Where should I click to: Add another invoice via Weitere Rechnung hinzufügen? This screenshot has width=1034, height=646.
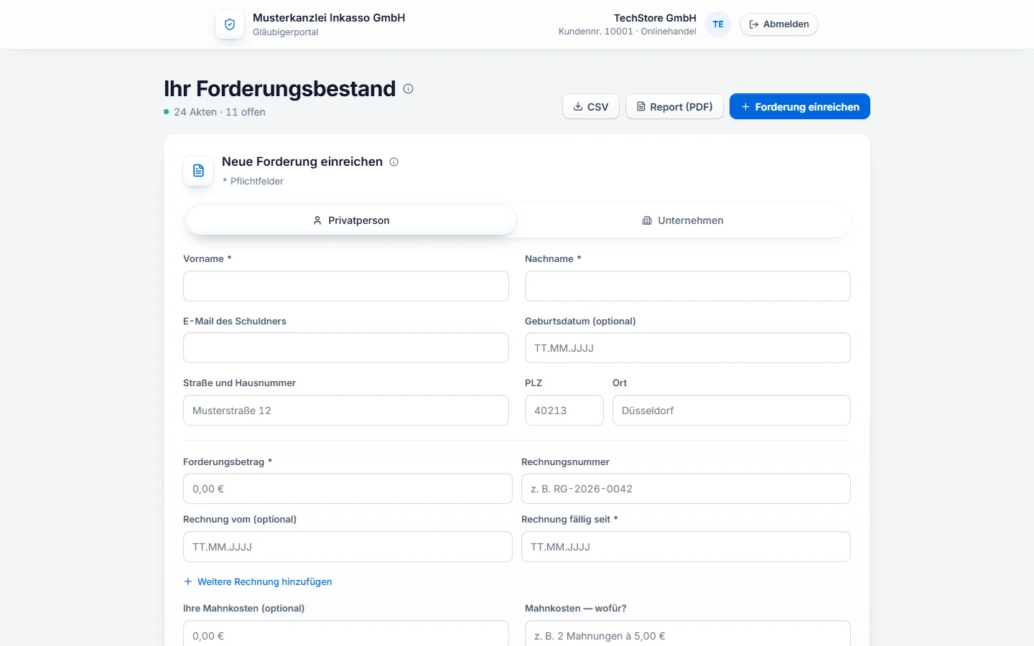(x=258, y=582)
